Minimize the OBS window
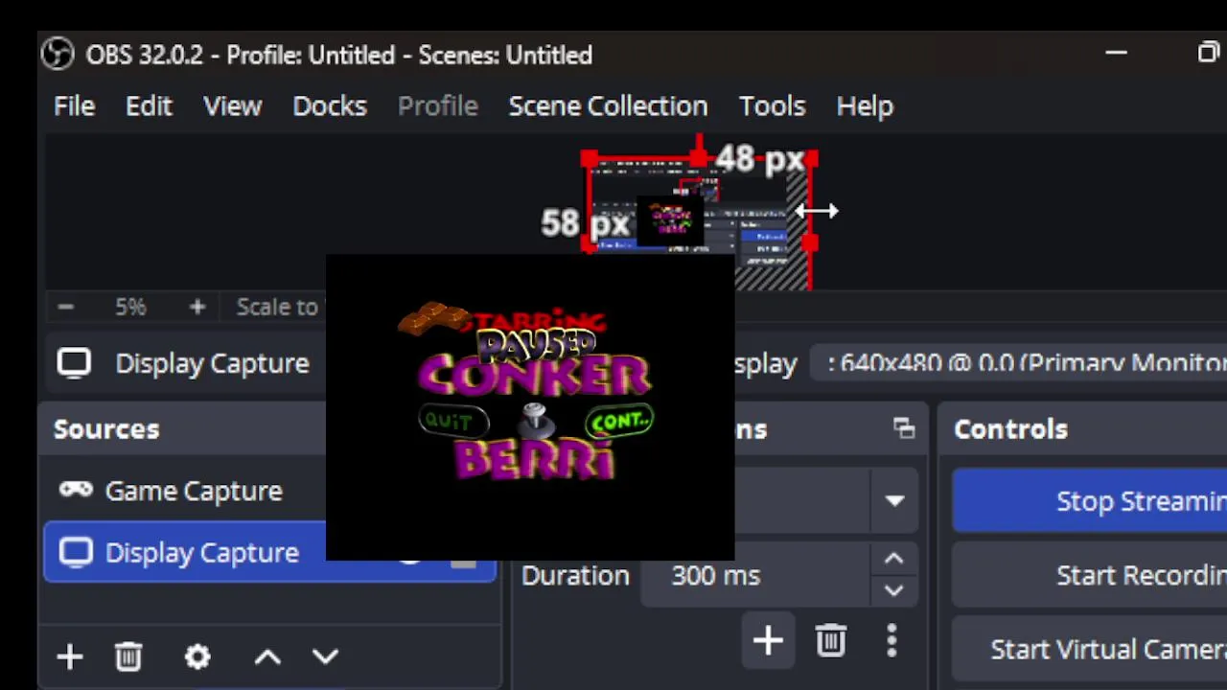This screenshot has width=1227, height=690. tap(1116, 53)
